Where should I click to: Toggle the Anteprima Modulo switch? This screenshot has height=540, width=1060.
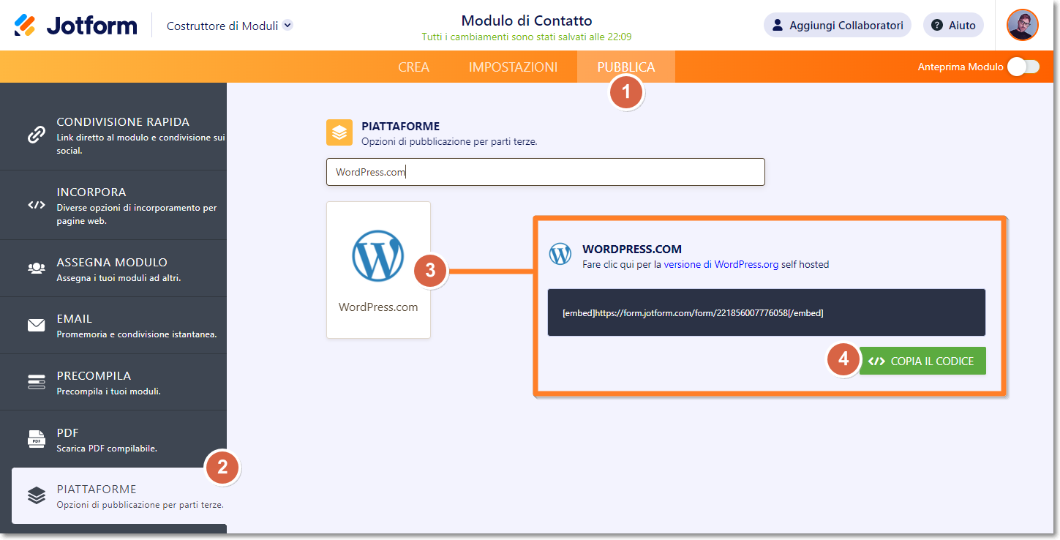(x=1023, y=67)
